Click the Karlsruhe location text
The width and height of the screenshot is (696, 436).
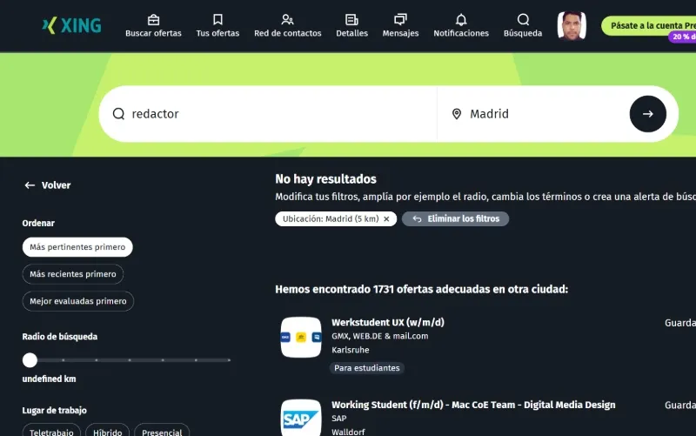pos(351,350)
